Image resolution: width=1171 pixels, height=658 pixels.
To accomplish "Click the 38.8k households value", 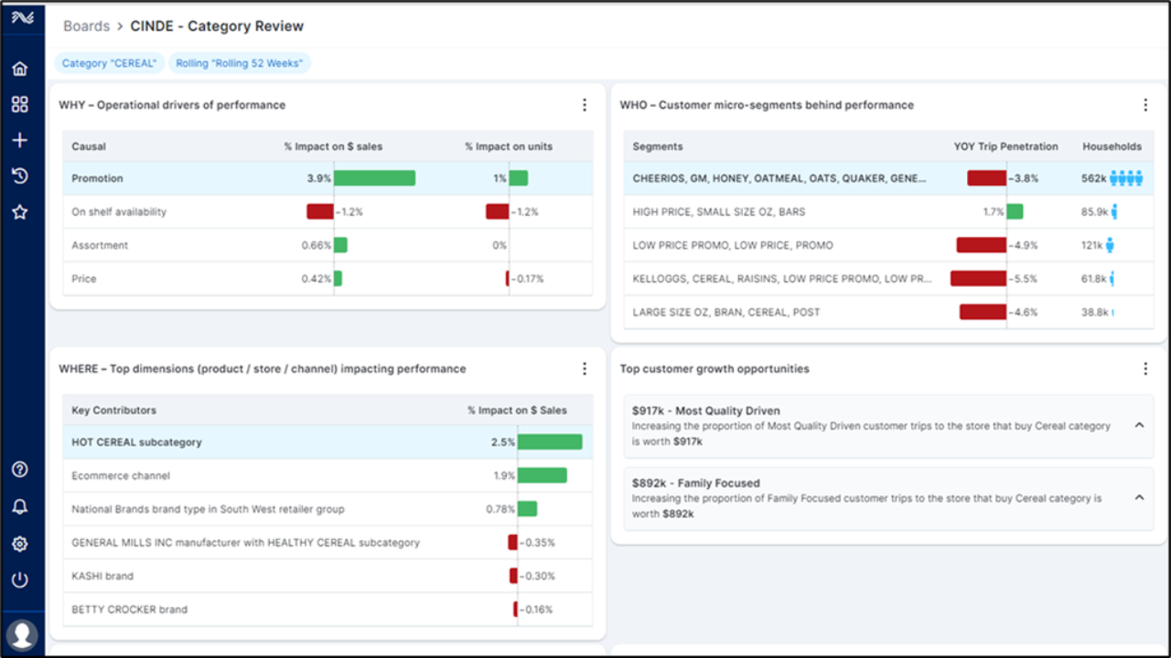I will pyautogui.click(x=1094, y=312).
